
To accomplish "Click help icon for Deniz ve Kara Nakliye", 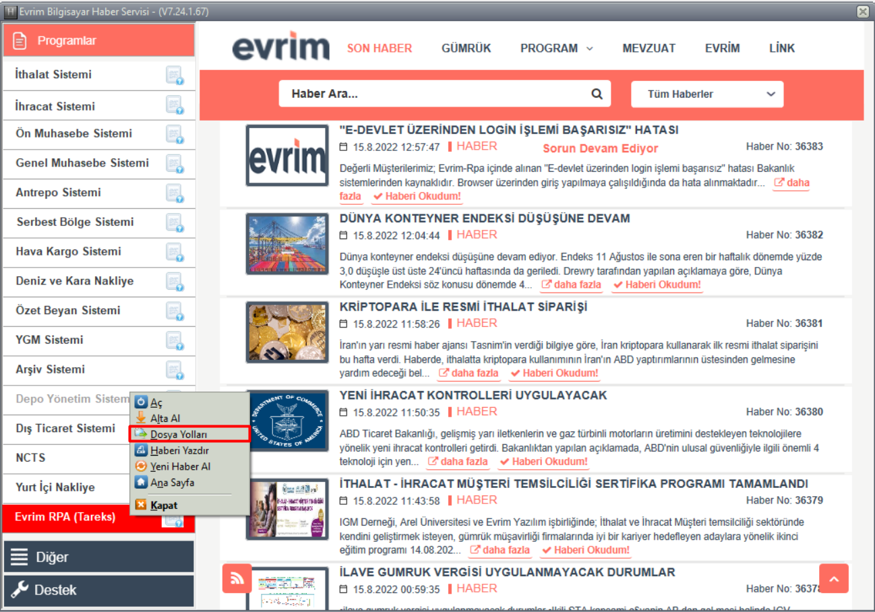I will (x=175, y=282).
